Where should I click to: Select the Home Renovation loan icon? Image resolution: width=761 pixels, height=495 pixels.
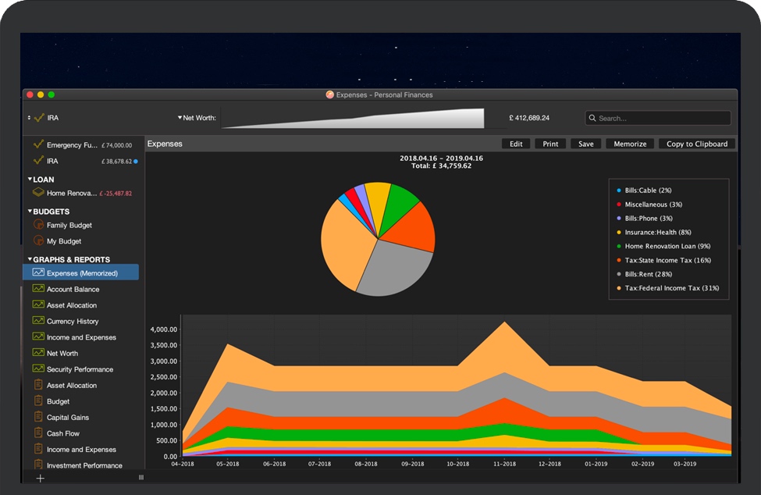[38, 193]
